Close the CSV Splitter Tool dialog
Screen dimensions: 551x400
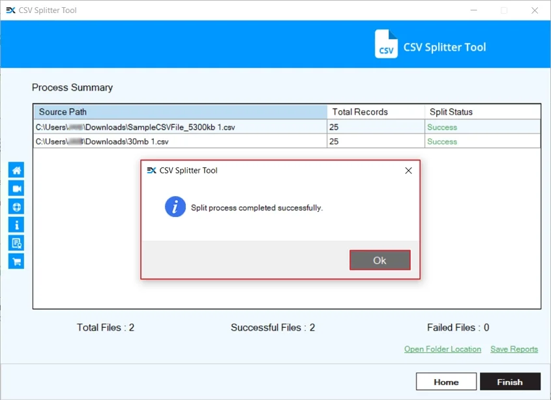coord(408,171)
